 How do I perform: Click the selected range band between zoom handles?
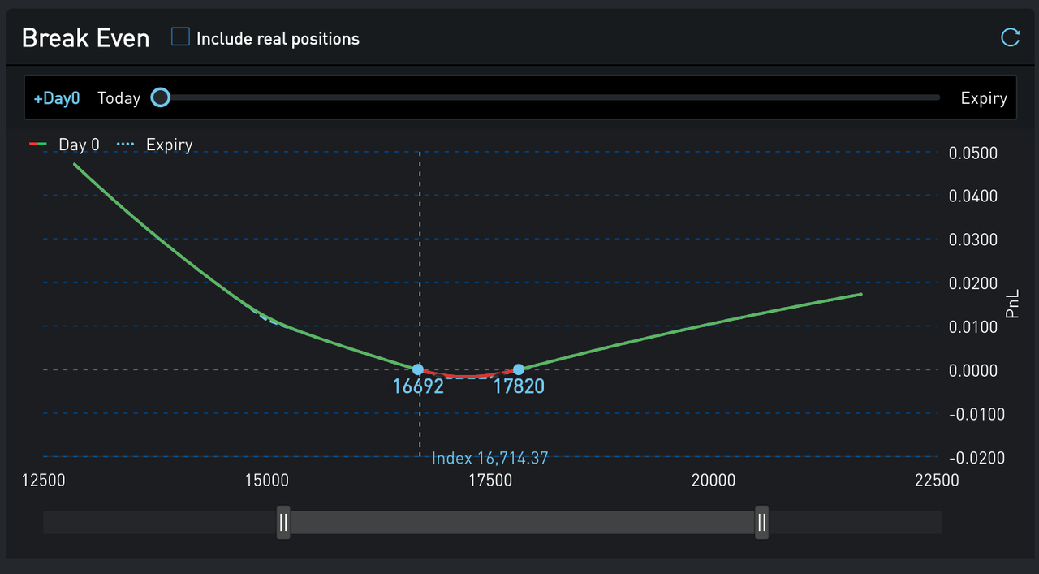(522, 522)
